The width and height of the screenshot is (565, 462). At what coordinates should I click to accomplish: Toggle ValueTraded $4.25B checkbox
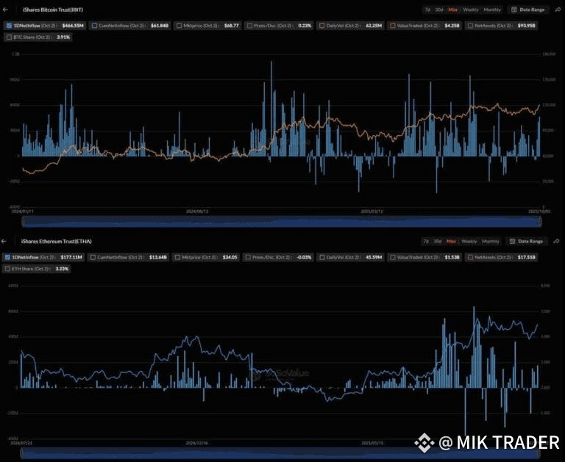tap(392, 26)
